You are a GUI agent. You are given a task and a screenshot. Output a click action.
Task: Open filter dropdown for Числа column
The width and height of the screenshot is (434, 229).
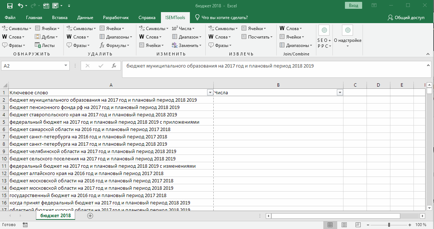340,93
